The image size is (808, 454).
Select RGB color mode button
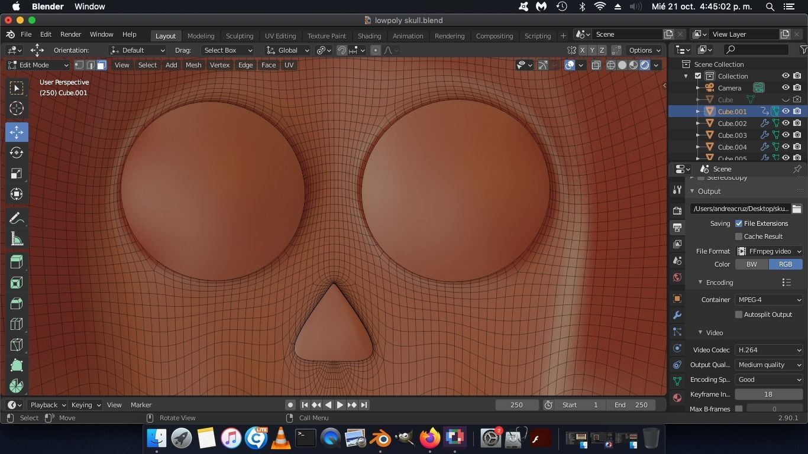(x=786, y=264)
